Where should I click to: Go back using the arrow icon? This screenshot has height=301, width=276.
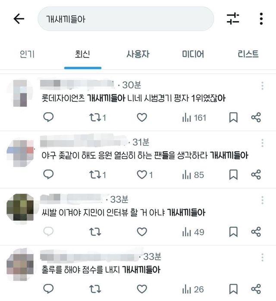tap(19, 19)
